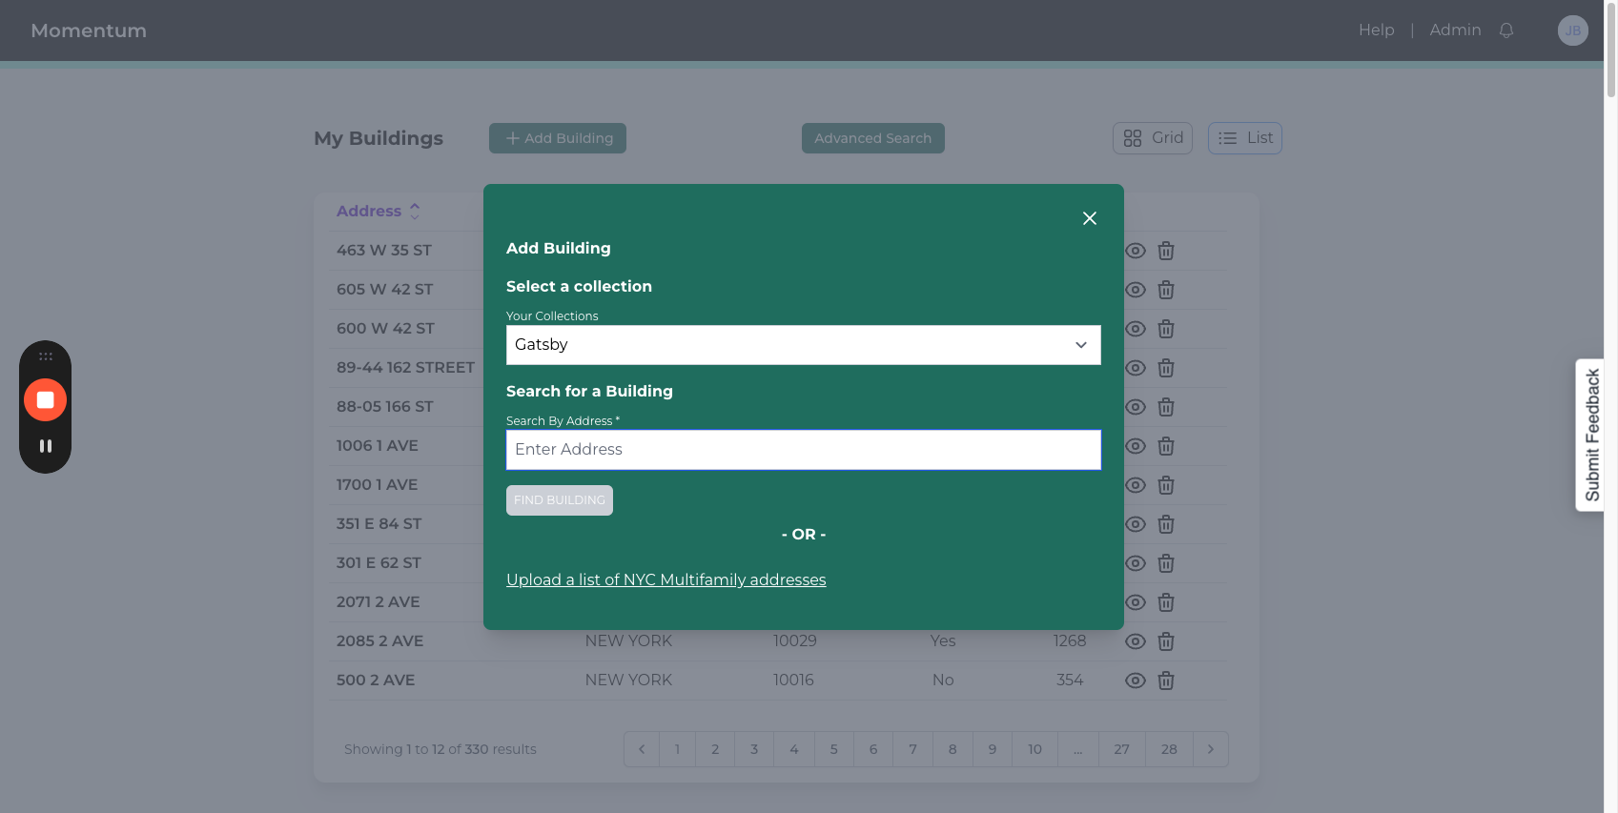
Task: View building 351 E 84 ST eye icon
Action: pyautogui.click(x=1135, y=524)
